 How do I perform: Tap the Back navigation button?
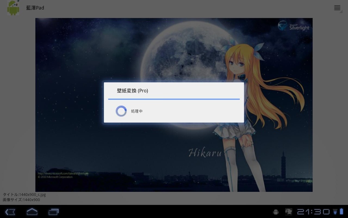point(10,212)
